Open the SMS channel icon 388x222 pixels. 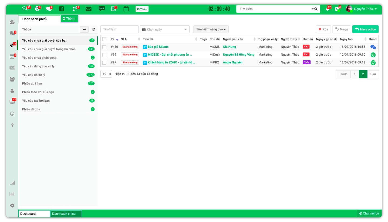tap(102, 9)
